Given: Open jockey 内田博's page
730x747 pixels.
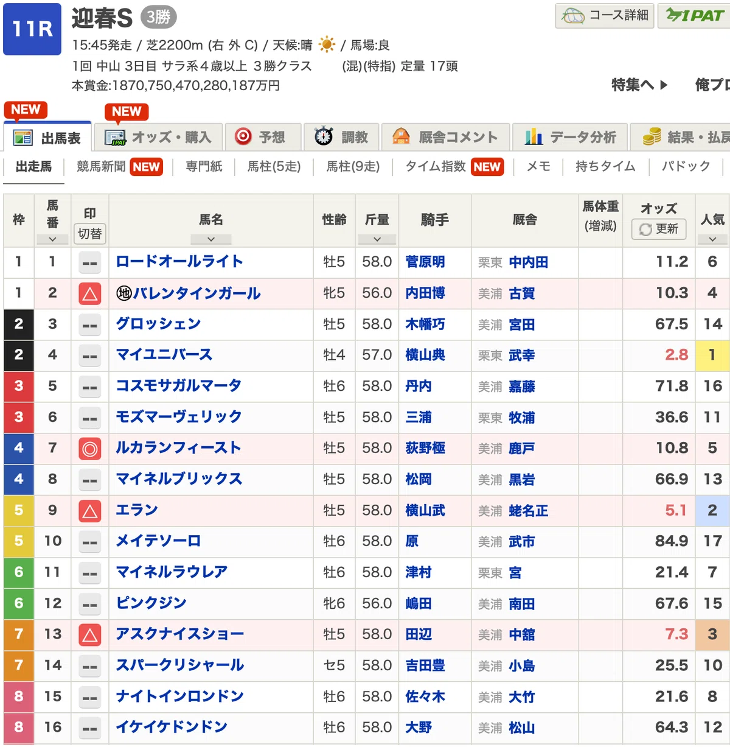Looking at the screenshot, I should pos(425,293).
